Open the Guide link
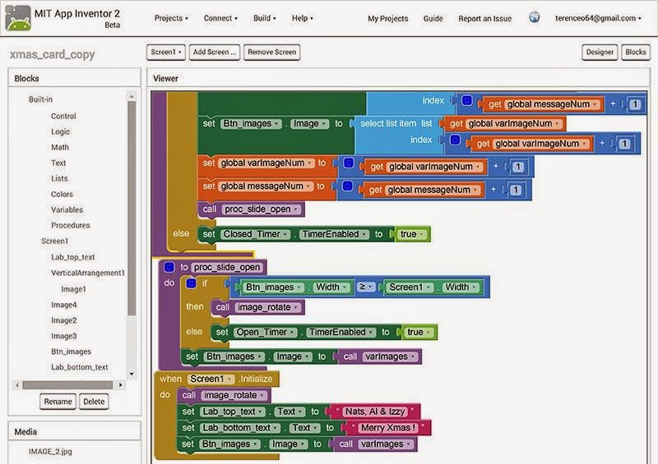The height and width of the screenshot is (464, 658). coord(433,18)
